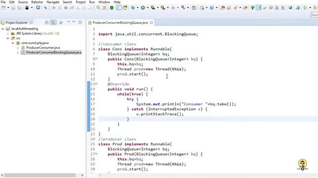Open the Next Annotation dropdown arrow
318x178 pixels.
pyautogui.click(x=310, y=8)
